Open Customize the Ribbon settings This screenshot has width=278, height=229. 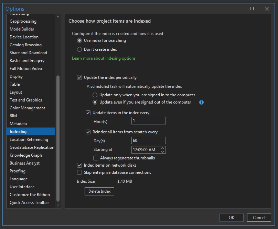point(30,195)
